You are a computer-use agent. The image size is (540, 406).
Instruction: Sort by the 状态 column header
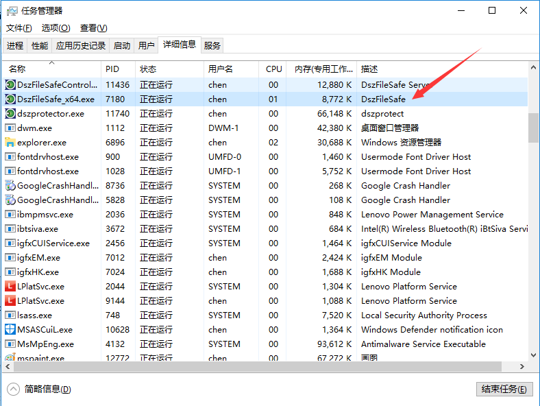(169, 69)
